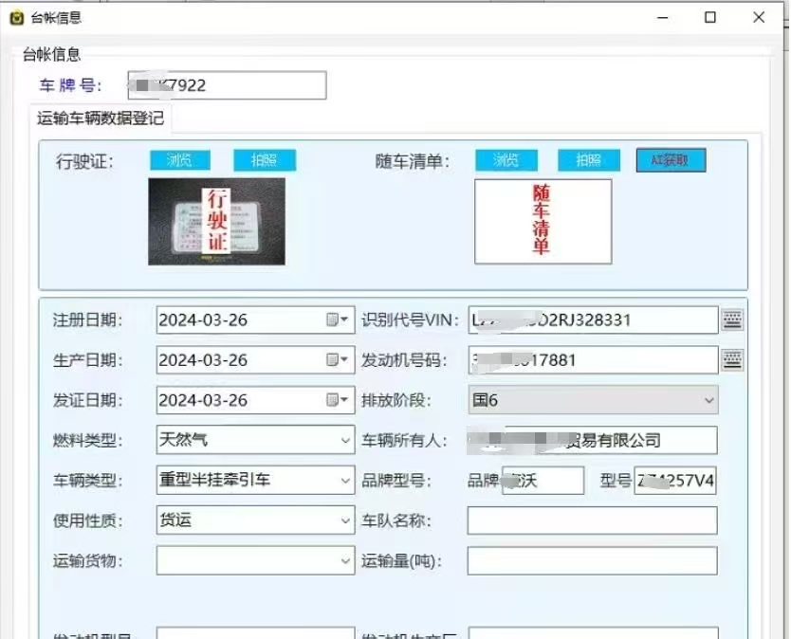Click the 行驶证 image thumbnail

(216, 221)
